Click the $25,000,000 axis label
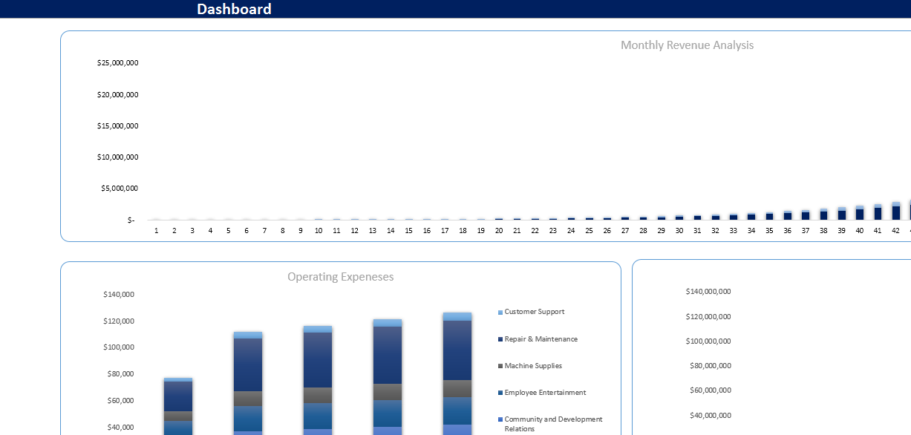Viewport: 911px width, 435px height. click(x=117, y=62)
